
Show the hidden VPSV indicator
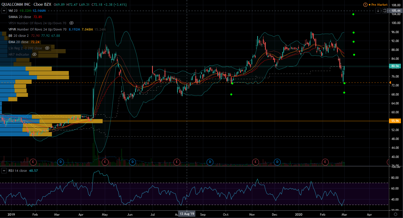(x=71, y=23)
